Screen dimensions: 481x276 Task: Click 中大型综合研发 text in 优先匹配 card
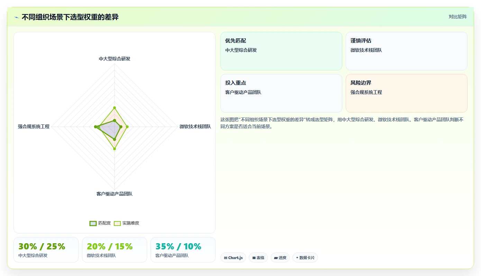(x=241, y=50)
